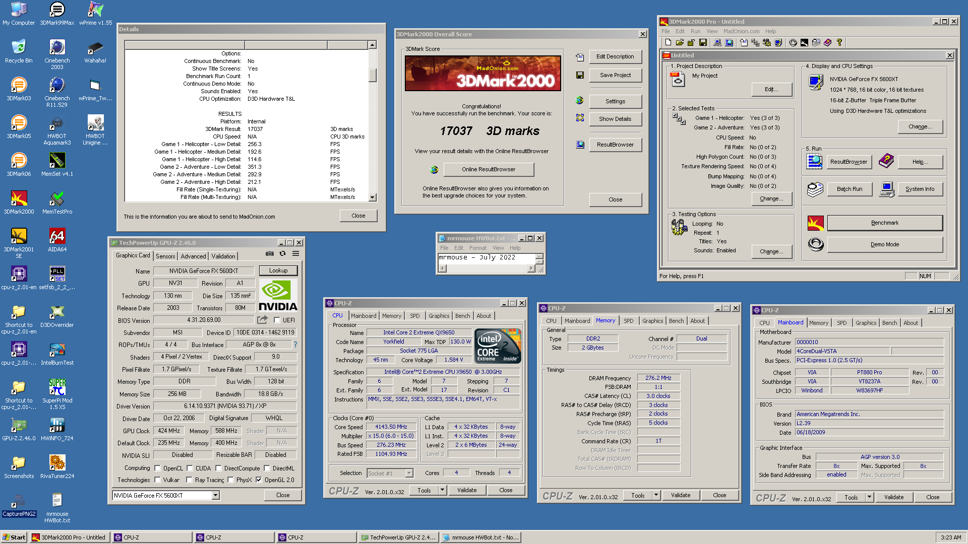Switch to TechPowerUp GPU-Z taskbar button
The image size is (968, 544).
coord(399,537)
